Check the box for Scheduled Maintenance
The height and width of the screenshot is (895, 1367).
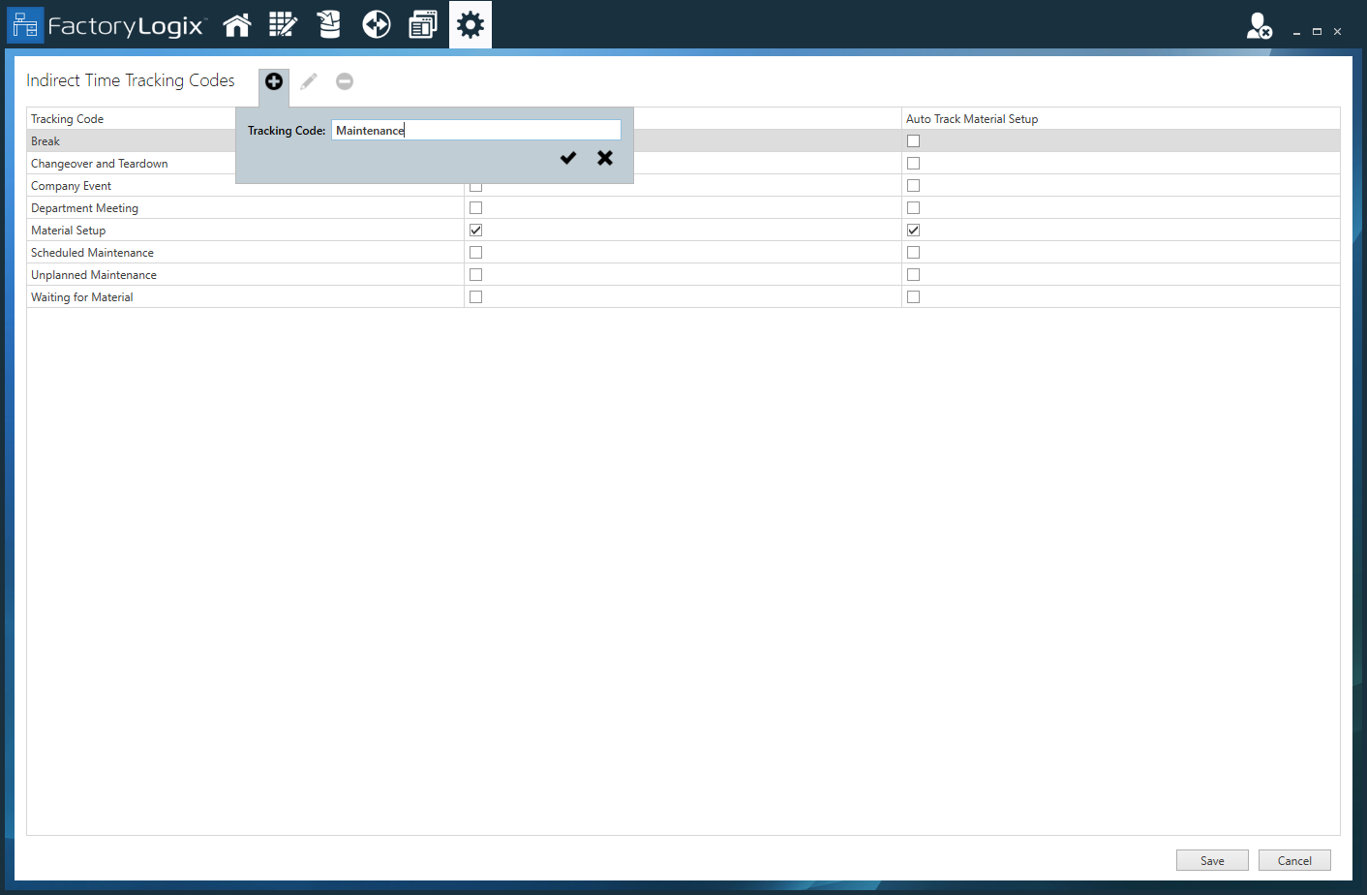(475, 252)
